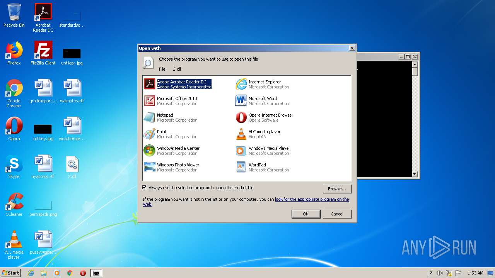Select Opera Internet Browser in list

click(x=265, y=117)
